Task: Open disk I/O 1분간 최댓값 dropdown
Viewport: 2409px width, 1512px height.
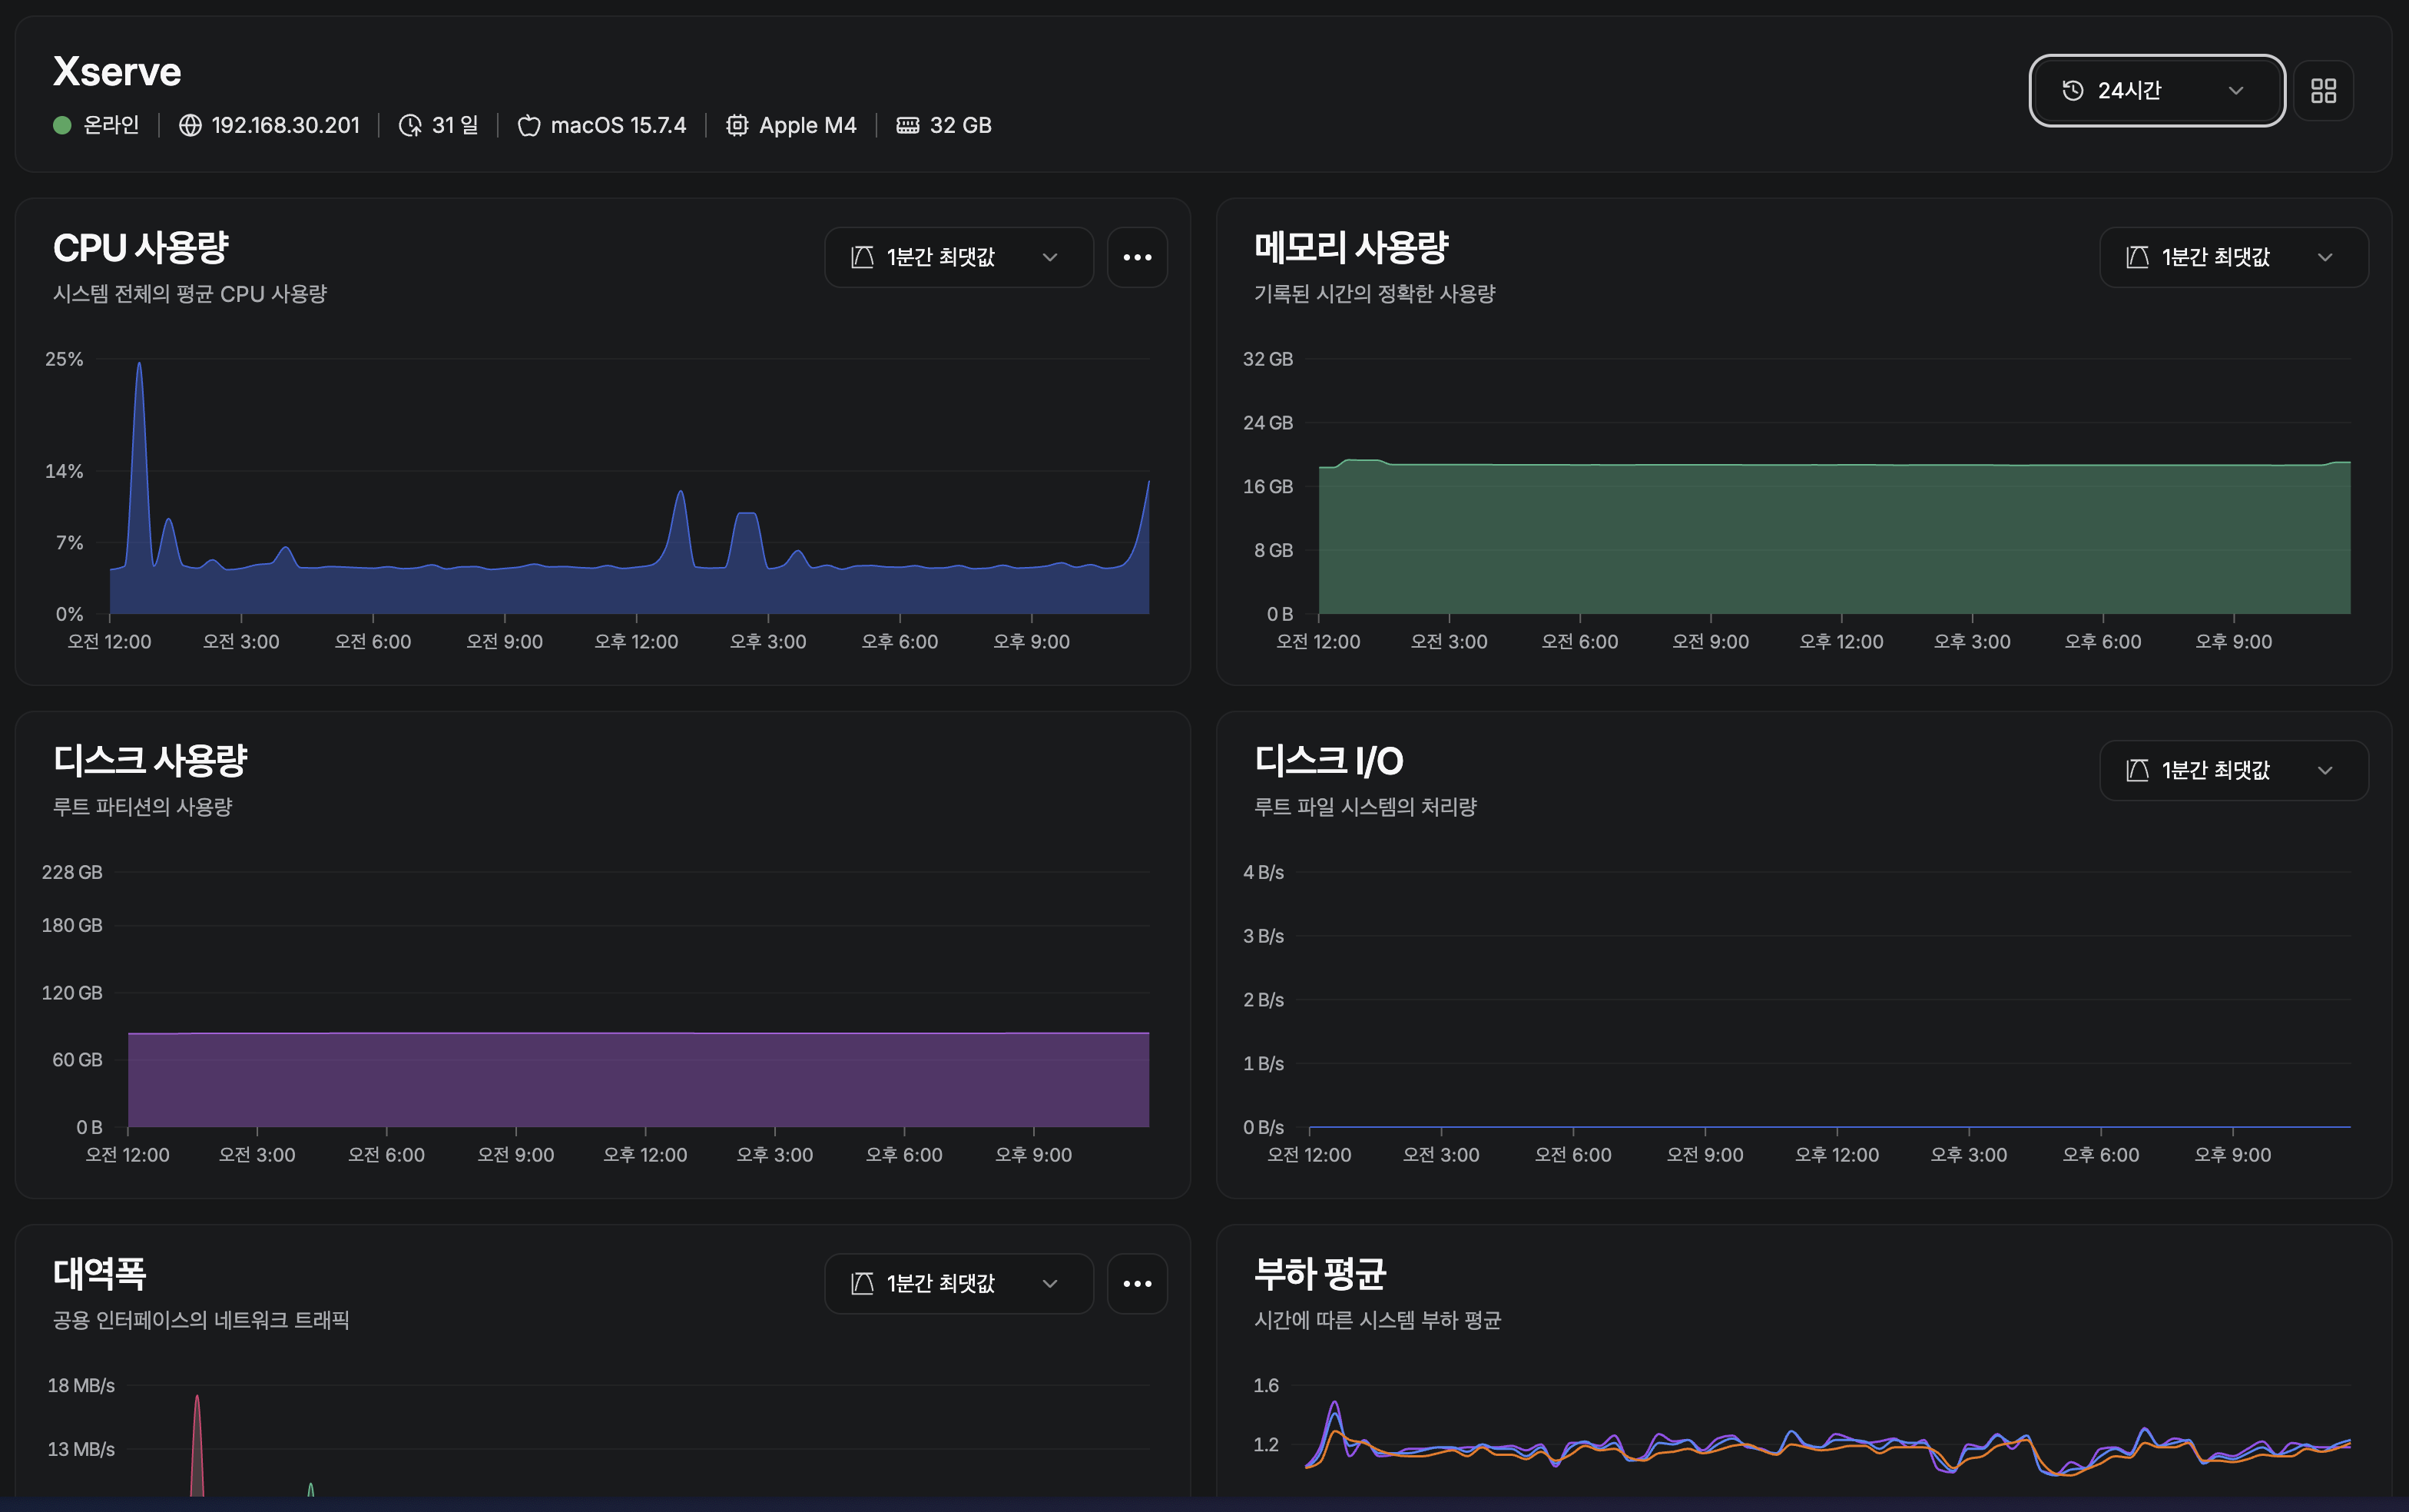Action: pos(2233,770)
